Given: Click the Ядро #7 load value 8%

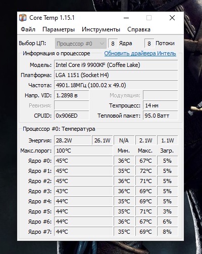Looking at the screenshot, I should click(167, 232).
